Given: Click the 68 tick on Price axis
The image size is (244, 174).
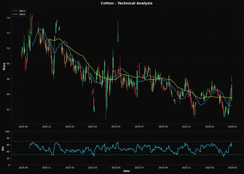Looking at the screenshot, I should pyautogui.click(x=8, y=64).
